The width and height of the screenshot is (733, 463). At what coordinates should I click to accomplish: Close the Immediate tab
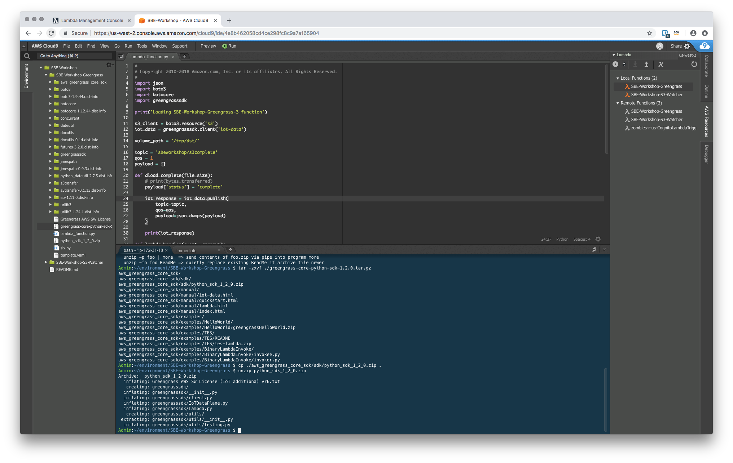click(219, 250)
